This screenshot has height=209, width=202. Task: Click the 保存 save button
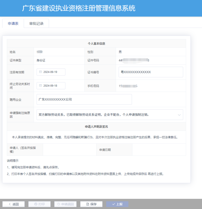click(x=91, y=204)
